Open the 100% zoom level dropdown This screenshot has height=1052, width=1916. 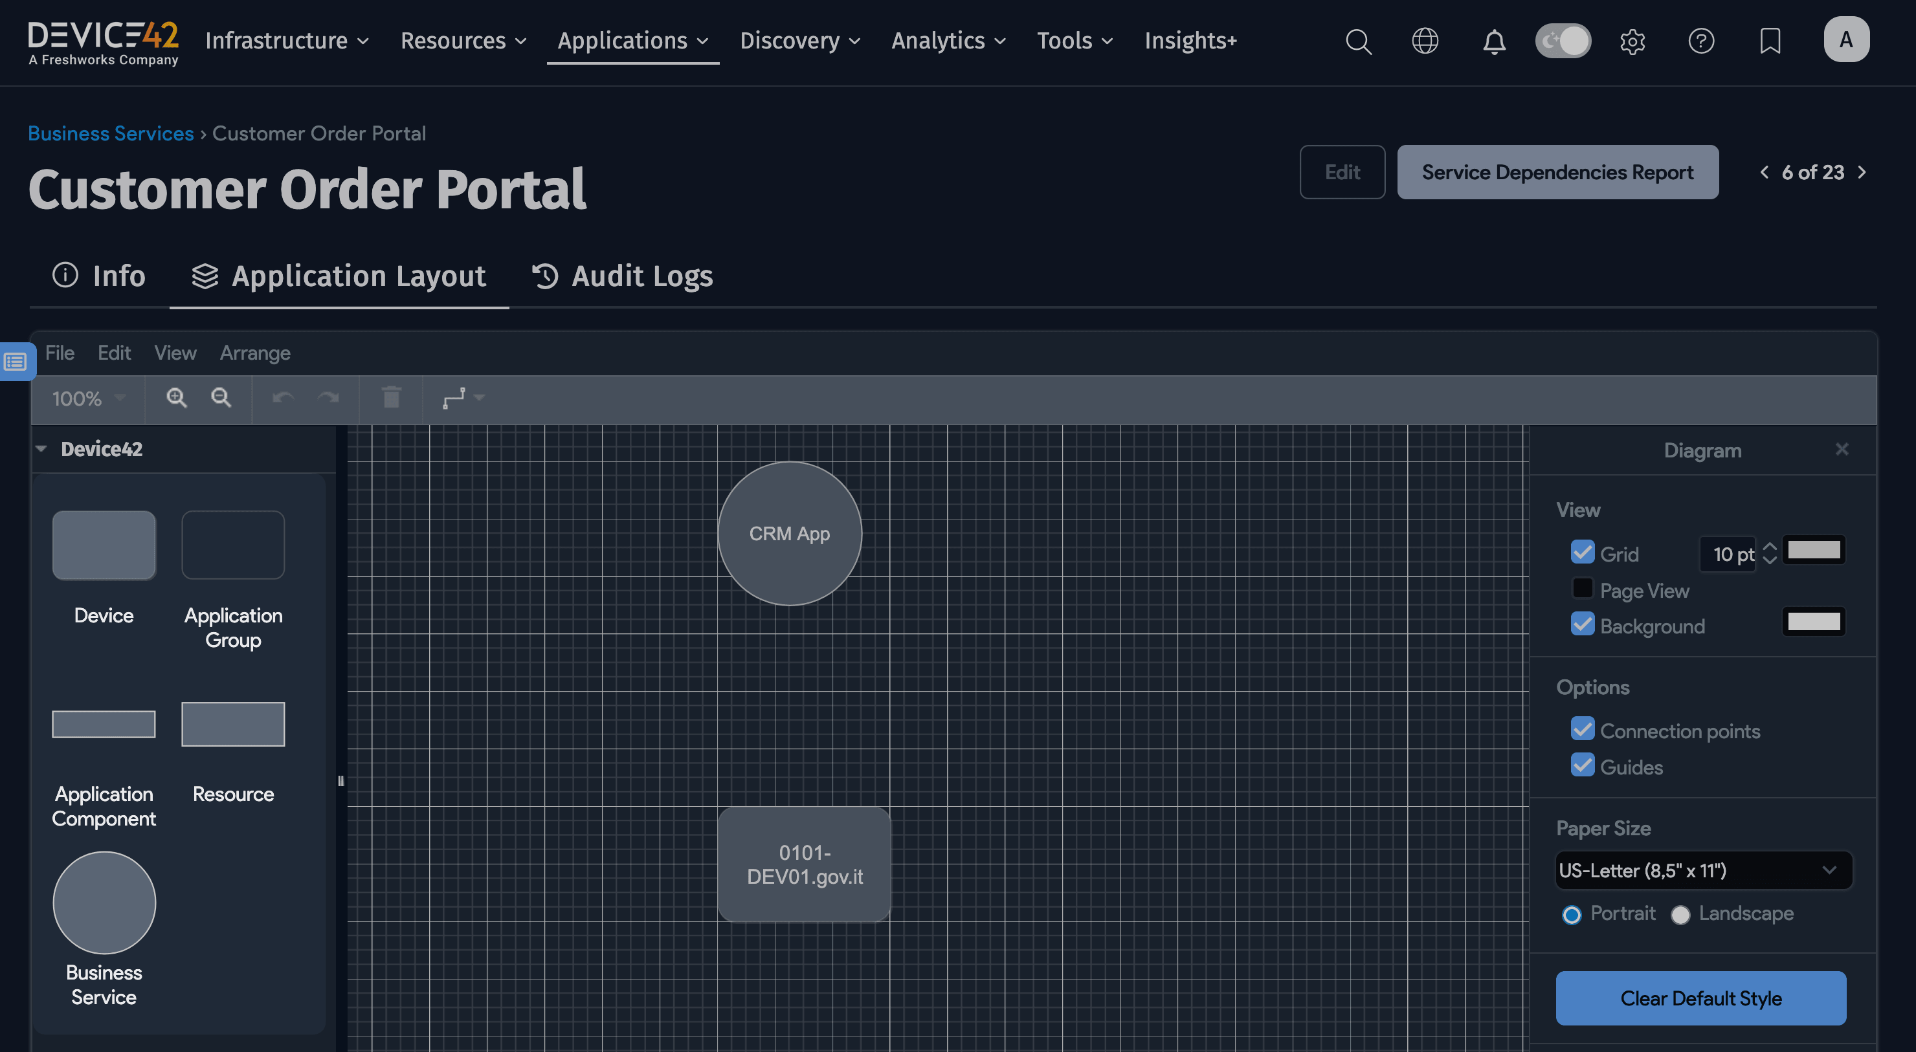point(88,399)
